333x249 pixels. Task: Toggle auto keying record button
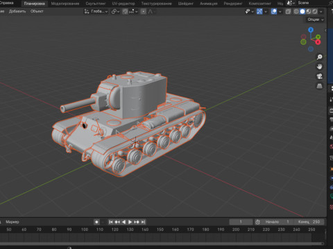click(x=96, y=222)
